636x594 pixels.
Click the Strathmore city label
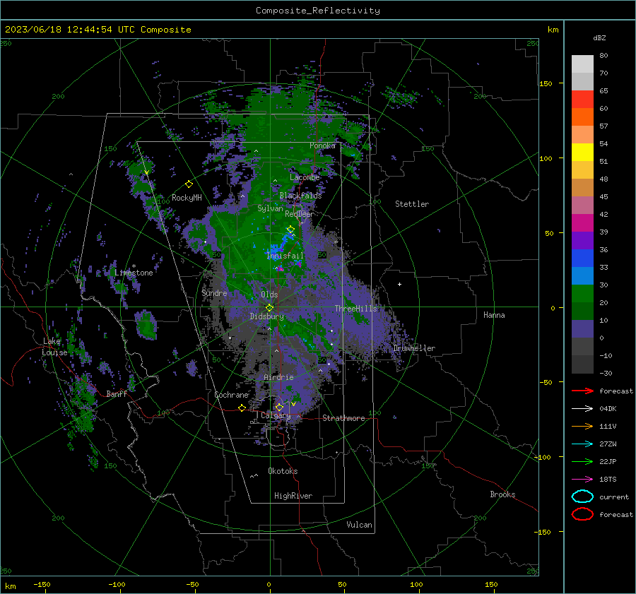343,418
